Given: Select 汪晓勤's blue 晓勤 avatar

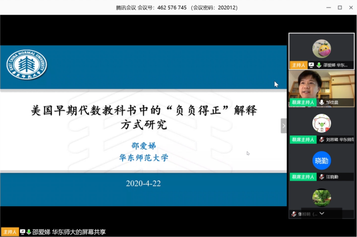Looking at the screenshot, I should pos(321,160).
